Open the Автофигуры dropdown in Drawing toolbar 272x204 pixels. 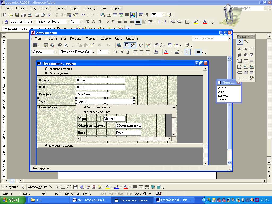(x=37, y=187)
